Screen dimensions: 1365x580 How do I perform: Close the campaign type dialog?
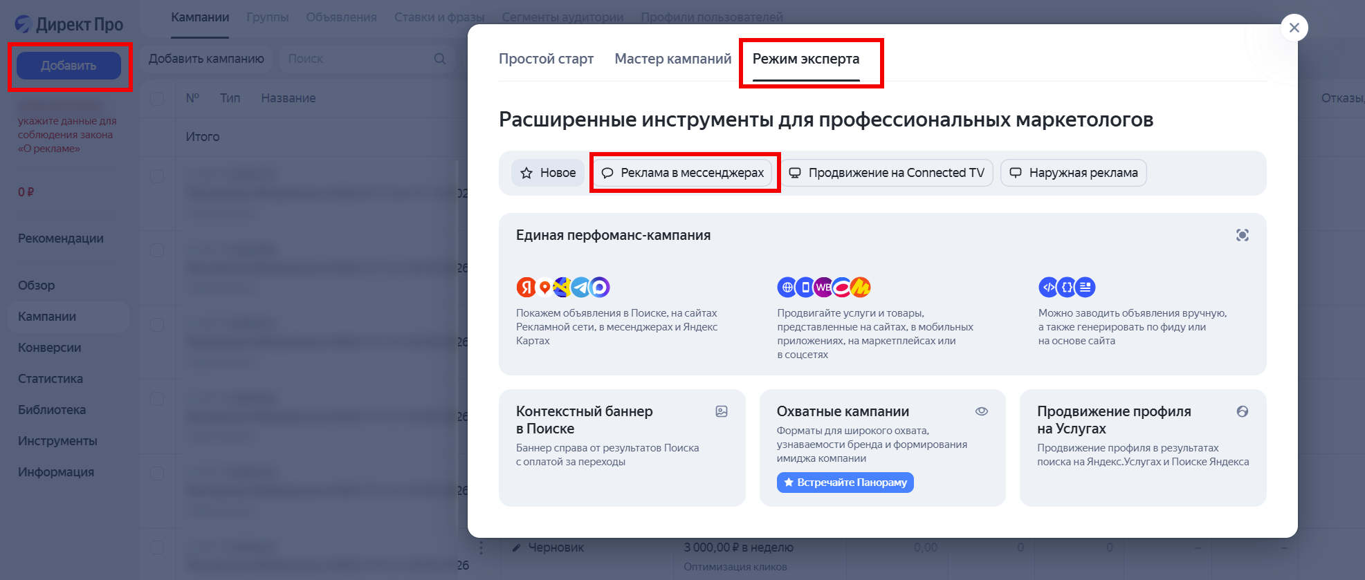pos(1294,28)
